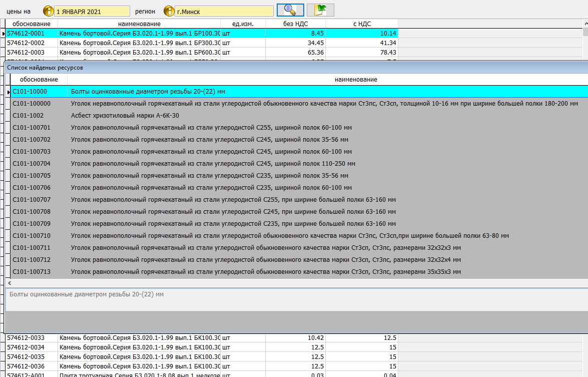Screen dimensions: 588x377
Task: Select resource row C101-100704
Action: [x=299, y=164]
